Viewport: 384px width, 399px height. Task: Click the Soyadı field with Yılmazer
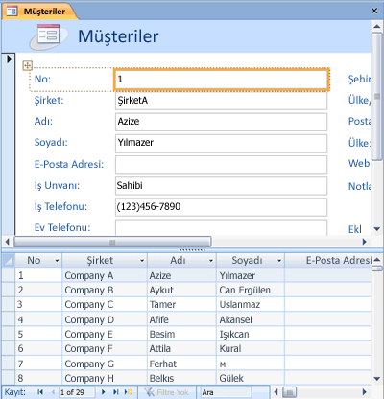(x=221, y=143)
